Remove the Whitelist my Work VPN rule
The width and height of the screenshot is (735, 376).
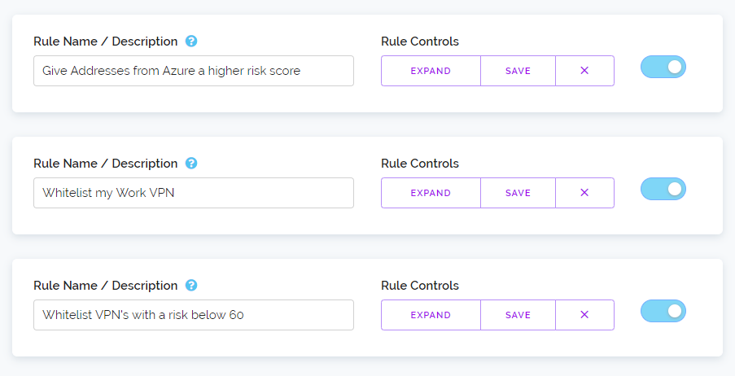[x=584, y=193]
